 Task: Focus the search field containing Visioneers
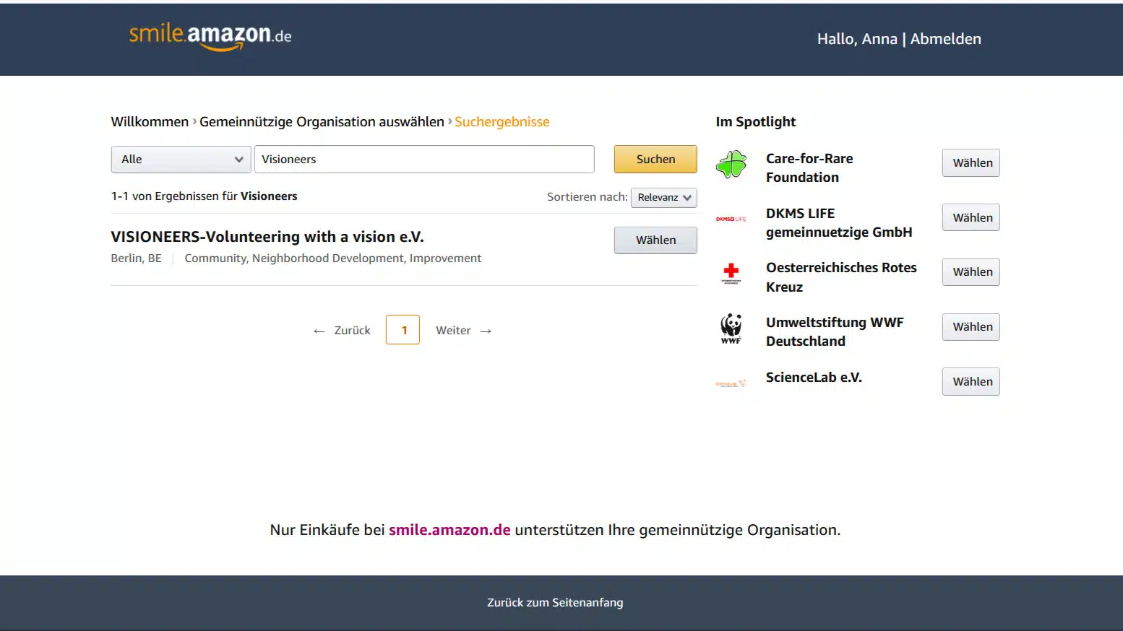[424, 160]
